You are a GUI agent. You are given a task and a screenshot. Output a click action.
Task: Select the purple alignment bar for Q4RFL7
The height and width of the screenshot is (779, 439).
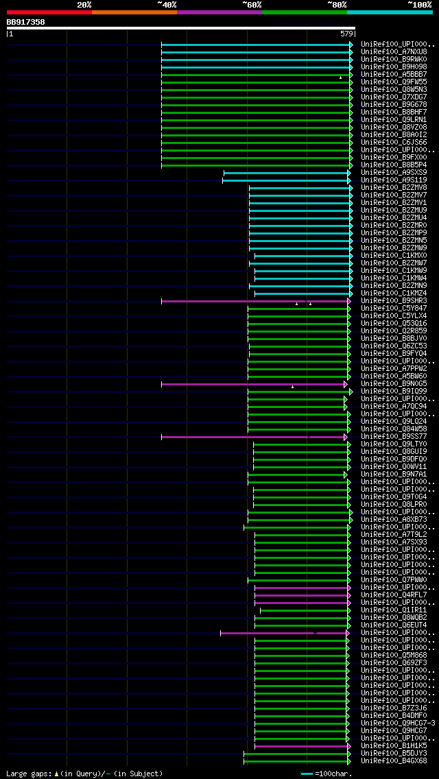[302, 595]
